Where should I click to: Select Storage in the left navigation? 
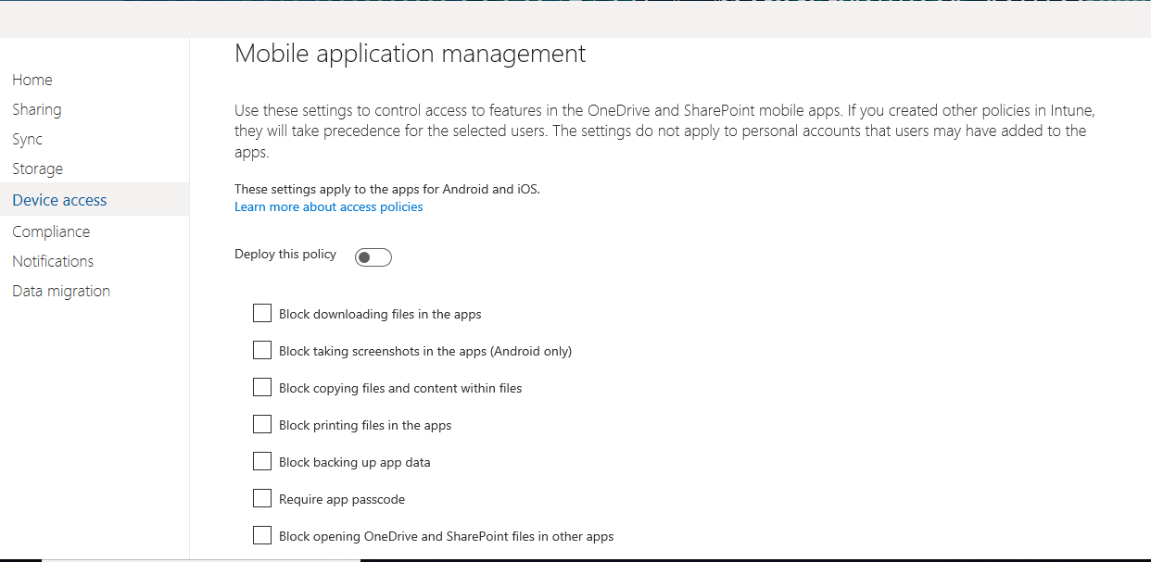38,169
